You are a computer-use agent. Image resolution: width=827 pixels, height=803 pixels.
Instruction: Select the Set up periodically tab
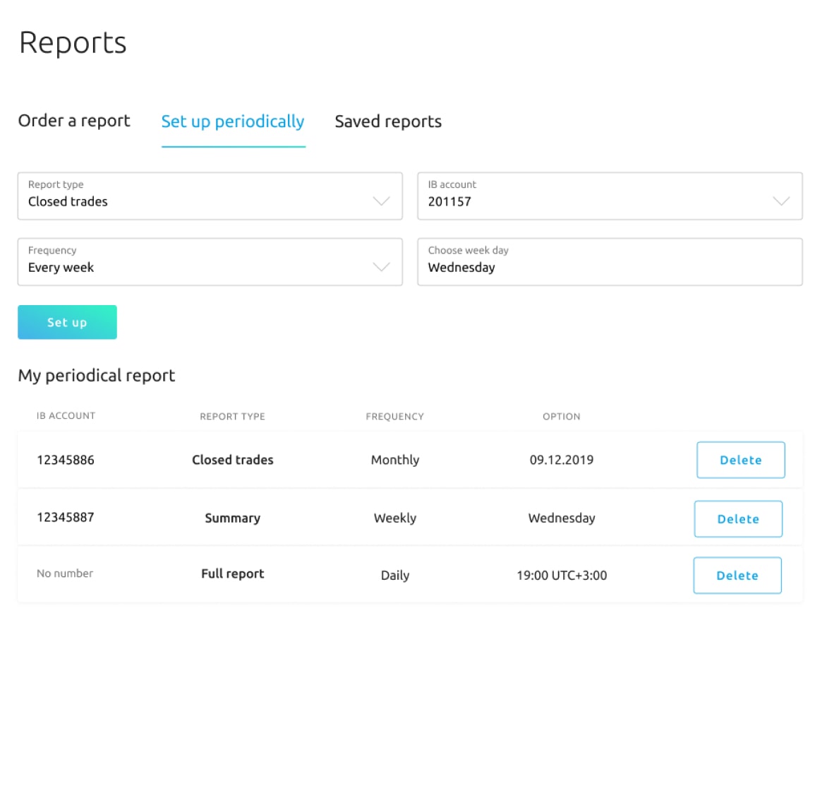(x=233, y=121)
